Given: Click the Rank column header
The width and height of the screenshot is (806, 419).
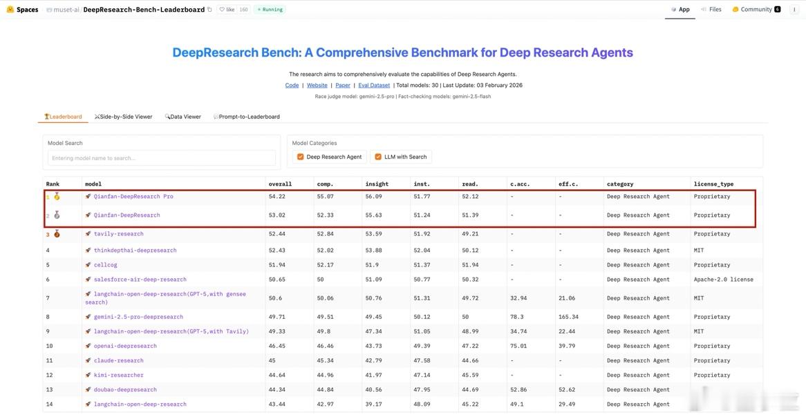Looking at the screenshot, I should [x=53, y=184].
